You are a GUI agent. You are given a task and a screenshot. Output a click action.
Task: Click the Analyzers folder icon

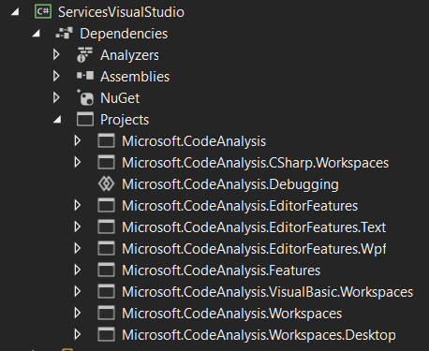pyautogui.click(x=84, y=54)
